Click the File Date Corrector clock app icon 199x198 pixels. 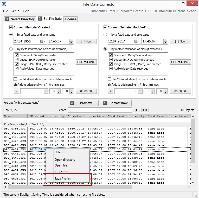pyautogui.click(x=4, y=4)
